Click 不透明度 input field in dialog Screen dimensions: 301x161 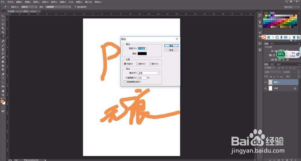(x=142, y=78)
